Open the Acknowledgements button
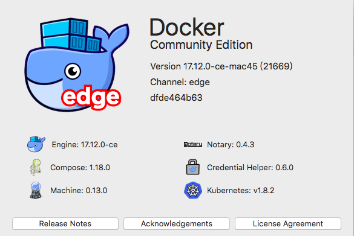This screenshot has width=354, height=236. coord(177,223)
